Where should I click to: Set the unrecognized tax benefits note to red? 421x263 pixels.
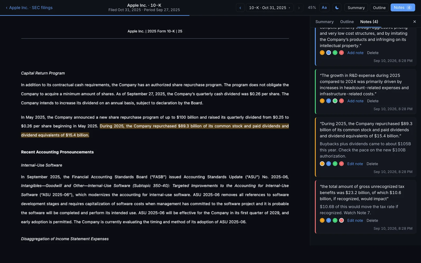tap(342, 220)
